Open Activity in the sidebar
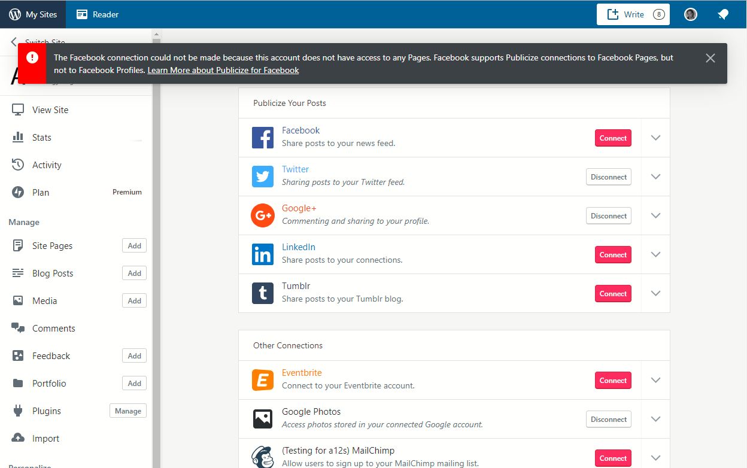The image size is (747, 468). (47, 165)
